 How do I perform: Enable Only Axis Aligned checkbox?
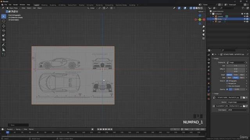click(x=227, y=86)
